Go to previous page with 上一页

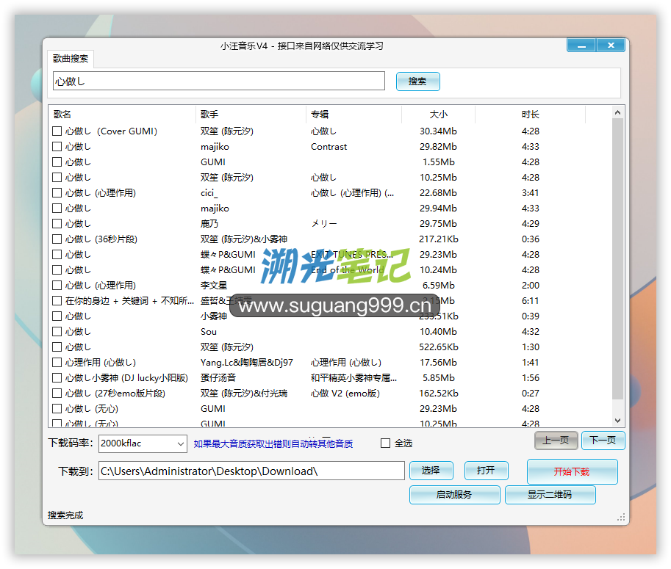click(x=556, y=441)
